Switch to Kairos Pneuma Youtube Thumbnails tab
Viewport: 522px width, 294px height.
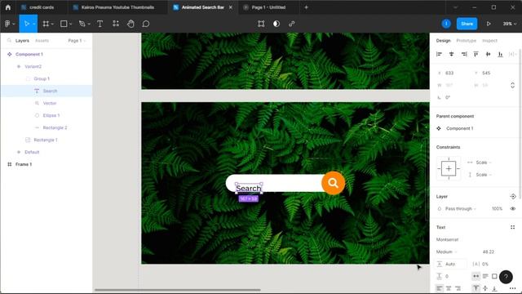coord(117,7)
